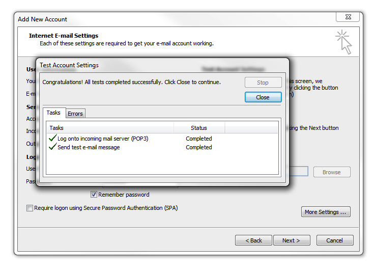Click the wizard cursor icon in header
This screenshot has height=270, width=374.
coord(343,42)
